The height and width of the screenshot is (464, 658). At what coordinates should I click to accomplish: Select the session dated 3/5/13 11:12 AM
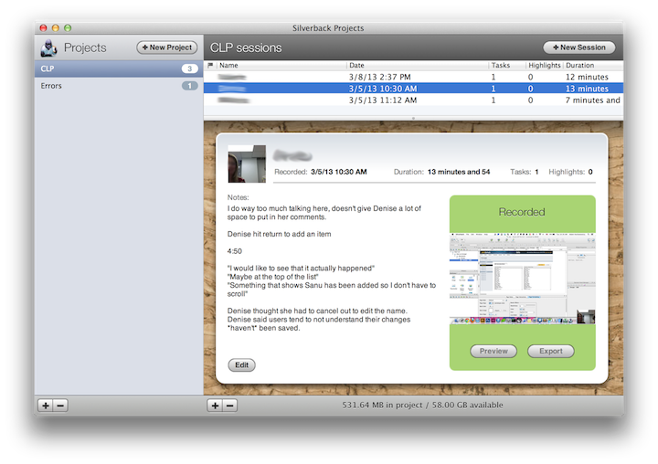(x=413, y=100)
